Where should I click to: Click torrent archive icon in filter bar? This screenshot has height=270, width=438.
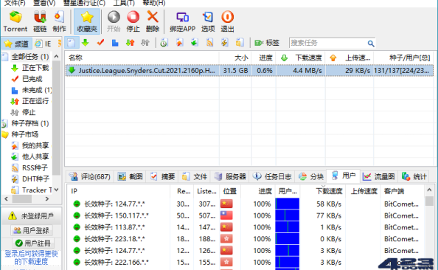coord(164,43)
